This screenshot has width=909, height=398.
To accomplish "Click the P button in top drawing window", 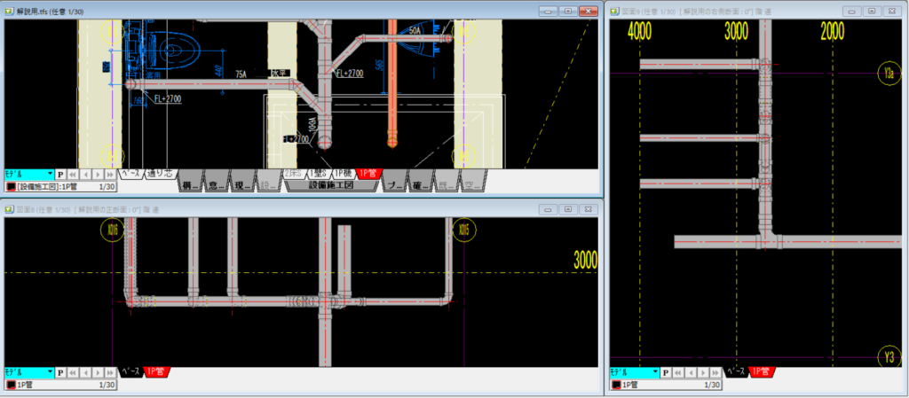I will point(61,175).
